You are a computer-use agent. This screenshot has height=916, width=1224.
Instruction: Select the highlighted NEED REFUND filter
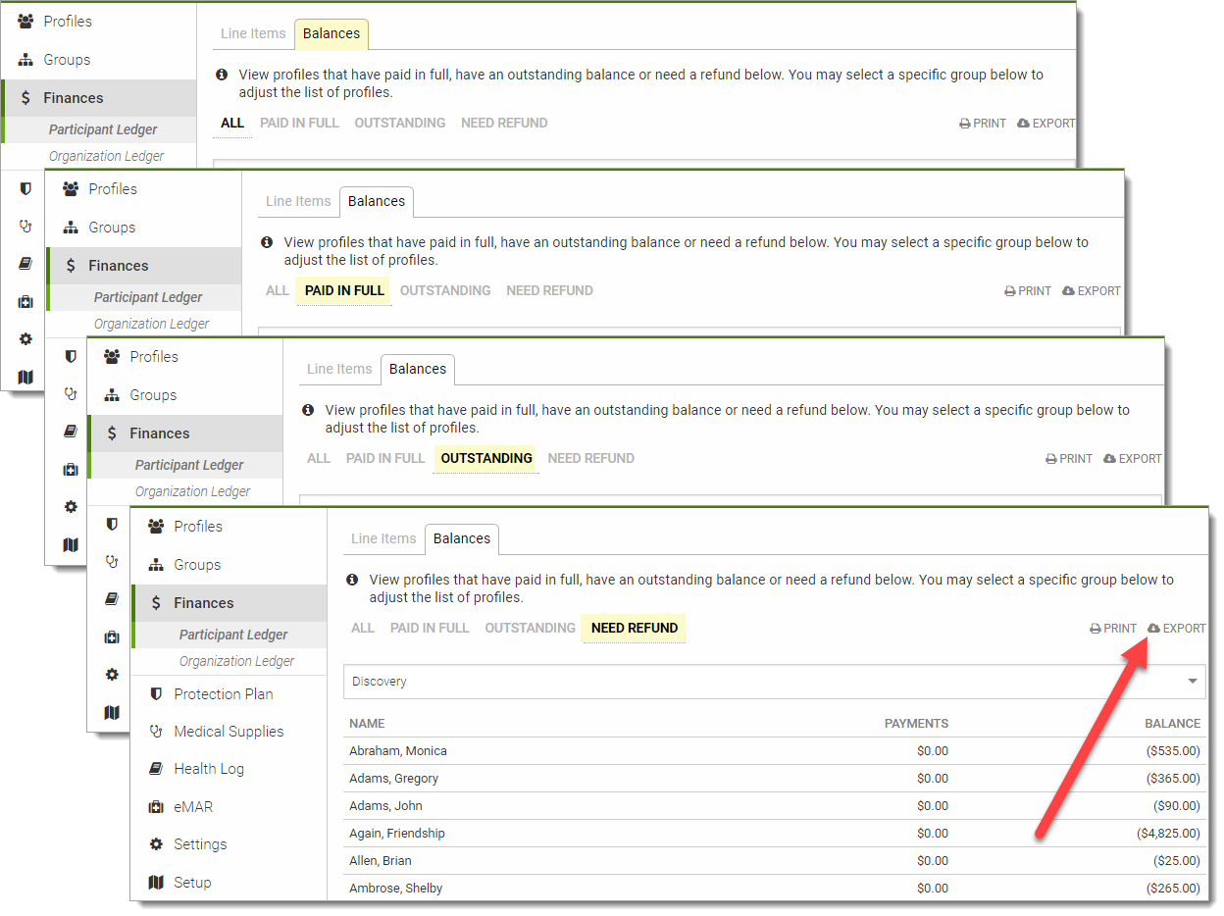[634, 628]
